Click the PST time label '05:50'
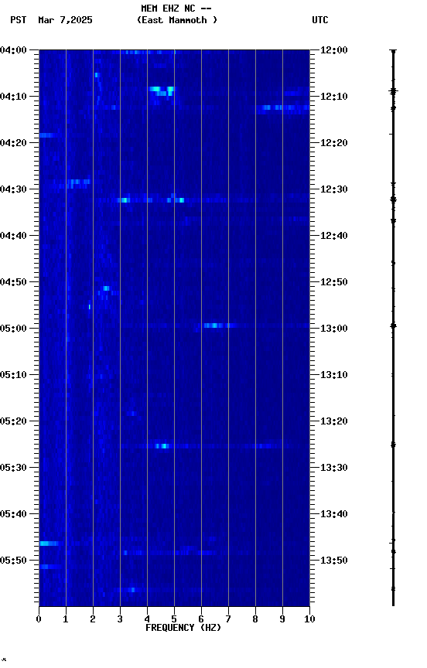This screenshot has width=427, height=668. coord(13,561)
